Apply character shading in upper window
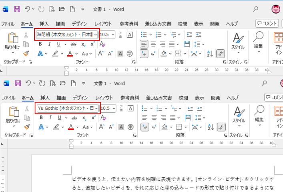Image resolution: width=283 pixels, height=192 pixels. [120, 54]
